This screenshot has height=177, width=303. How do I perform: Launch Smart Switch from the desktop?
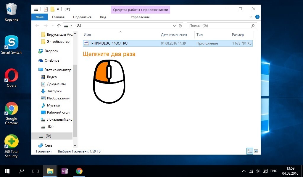pos(12,45)
